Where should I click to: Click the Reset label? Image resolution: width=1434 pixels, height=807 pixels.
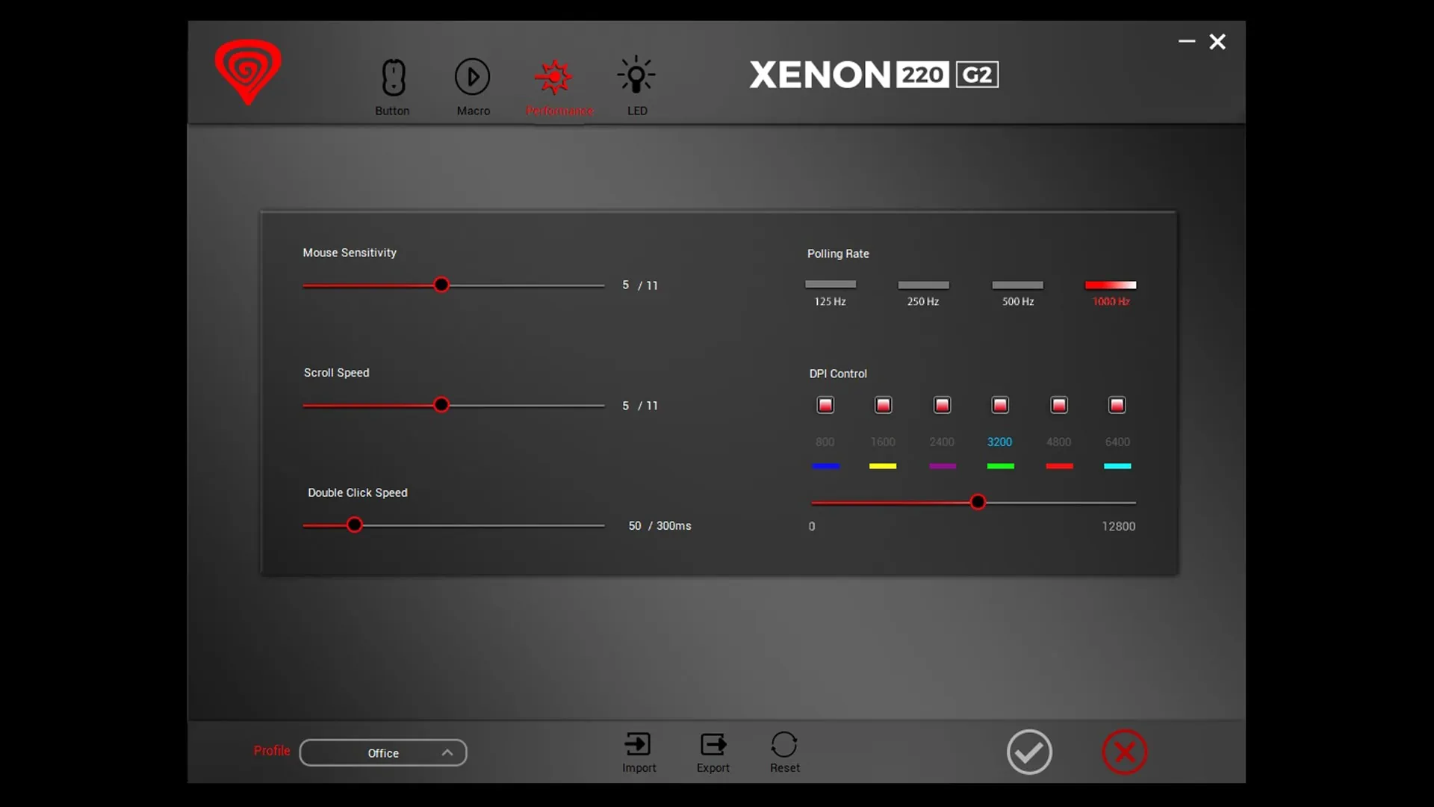pyautogui.click(x=785, y=768)
